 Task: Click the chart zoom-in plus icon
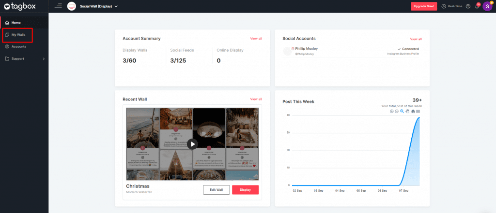coord(392,112)
